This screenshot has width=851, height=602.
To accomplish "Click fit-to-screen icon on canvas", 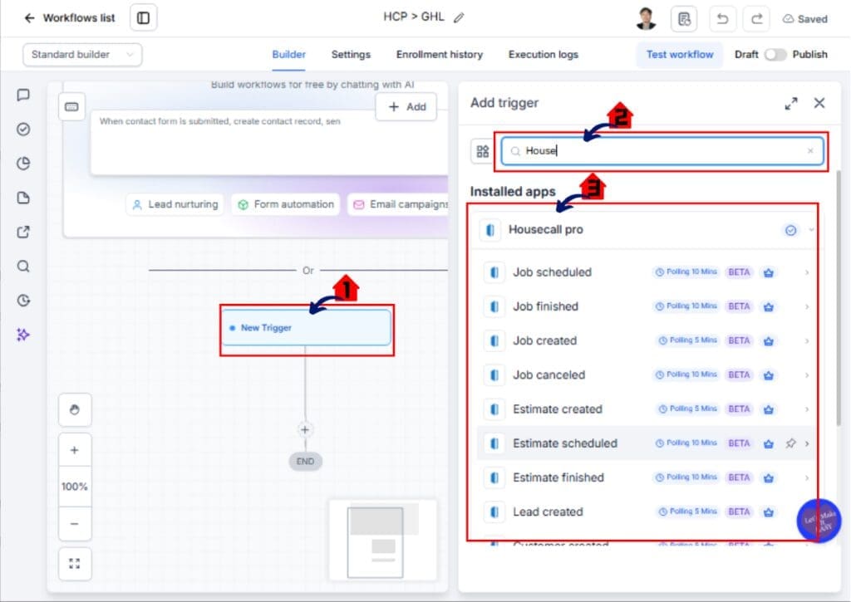I will coord(75,564).
